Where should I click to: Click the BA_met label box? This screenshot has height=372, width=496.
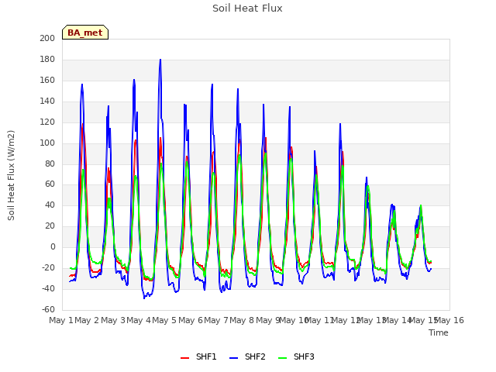[85, 33]
